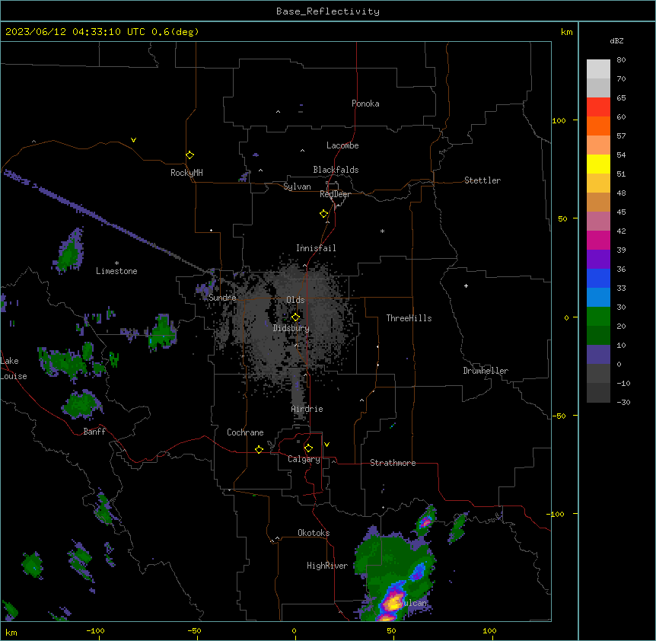Select the green 20-30 dBZ legend swatch
The height and width of the screenshot is (641, 656).
(x=598, y=317)
